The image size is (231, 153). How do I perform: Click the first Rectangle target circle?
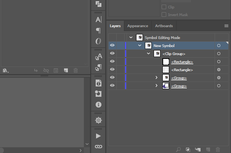click(219, 62)
